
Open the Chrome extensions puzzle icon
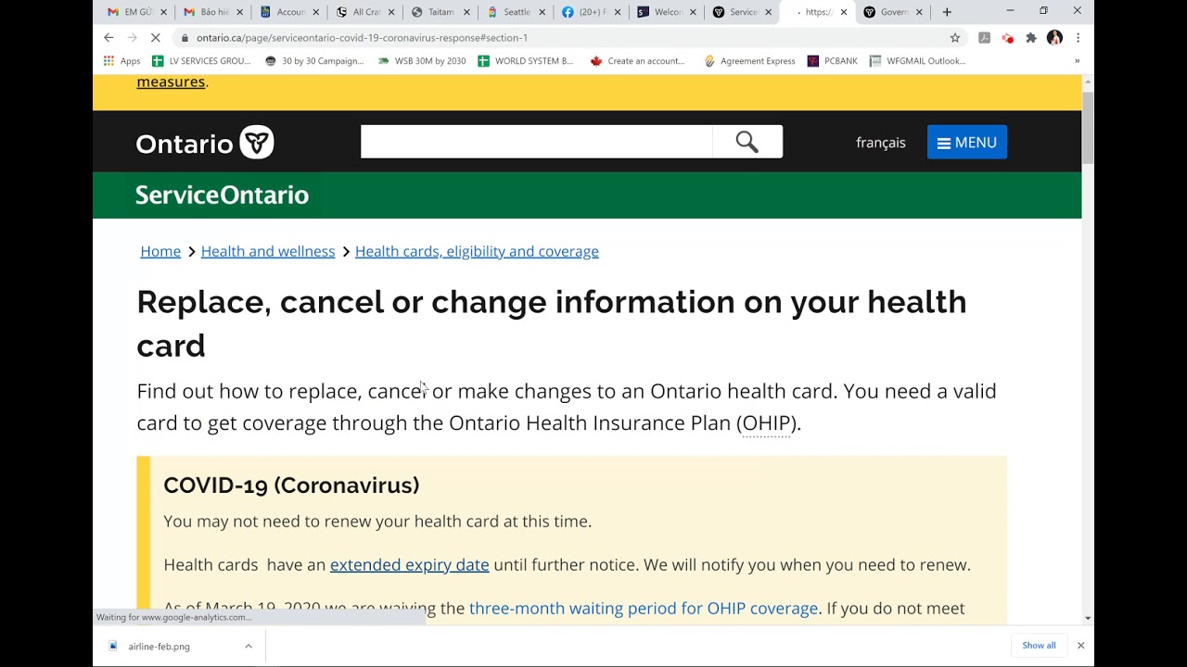click(1030, 38)
